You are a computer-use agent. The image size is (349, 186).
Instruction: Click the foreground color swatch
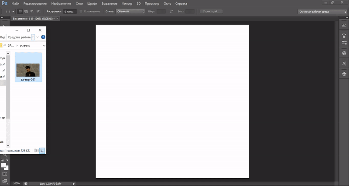tap(3, 165)
